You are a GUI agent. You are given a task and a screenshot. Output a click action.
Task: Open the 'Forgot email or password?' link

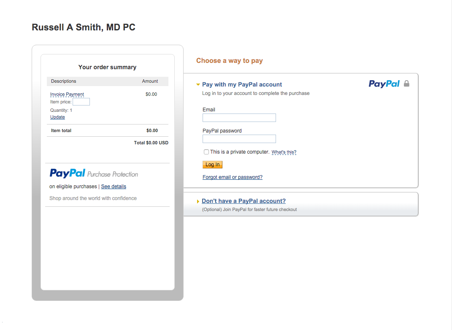pos(233,177)
